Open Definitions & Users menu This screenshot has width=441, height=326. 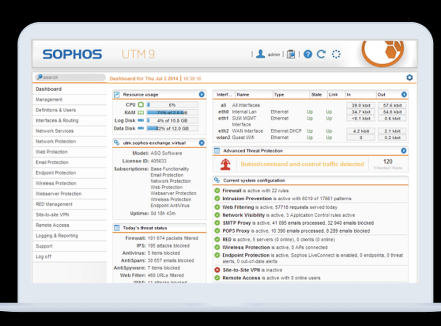[70, 110]
